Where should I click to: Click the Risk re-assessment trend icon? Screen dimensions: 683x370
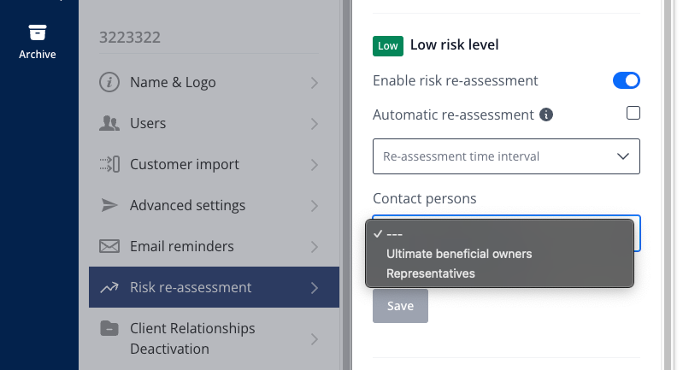click(x=109, y=287)
